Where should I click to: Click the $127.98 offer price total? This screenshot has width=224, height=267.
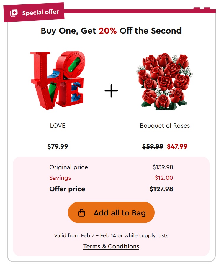click(x=161, y=189)
